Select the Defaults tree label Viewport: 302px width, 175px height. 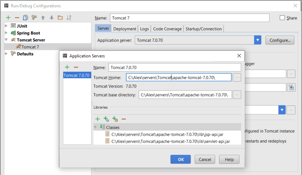pyautogui.click(x=25, y=54)
